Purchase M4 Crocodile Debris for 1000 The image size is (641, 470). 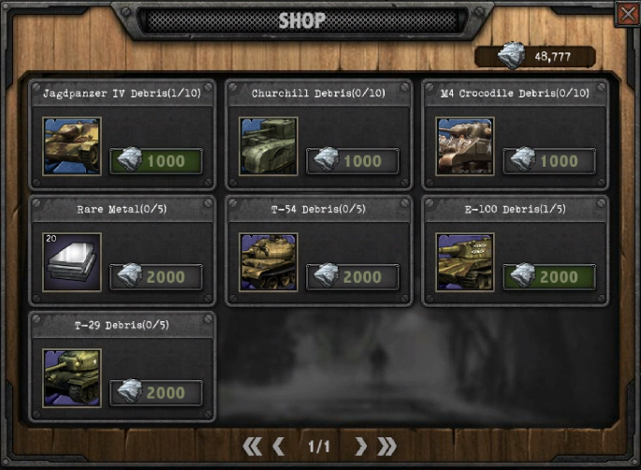(x=549, y=161)
